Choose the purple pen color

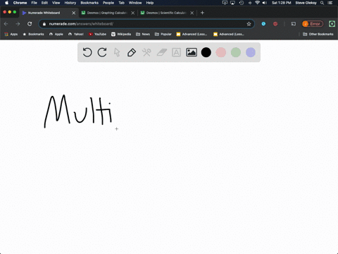(x=251, y=52)
